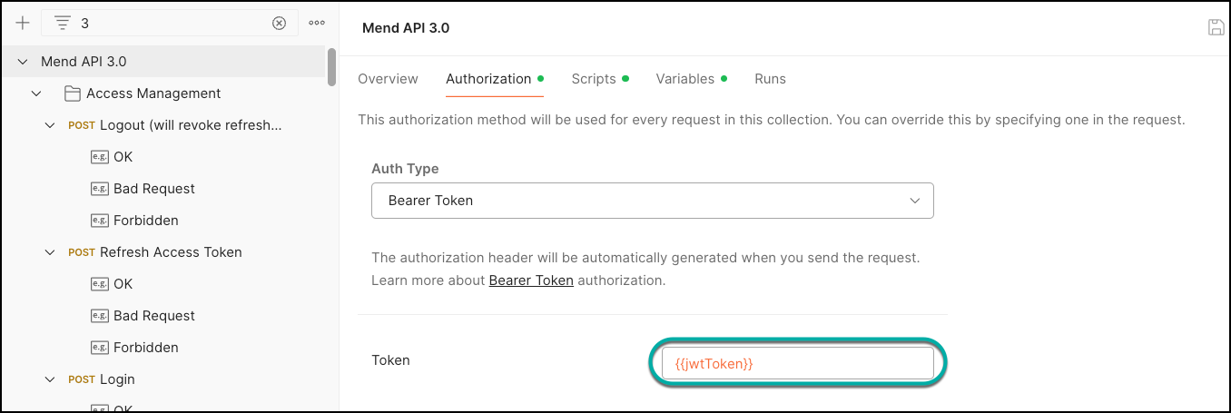
Task: Click the sidebar vertical scrollbar
Action: tap(331, 66)
